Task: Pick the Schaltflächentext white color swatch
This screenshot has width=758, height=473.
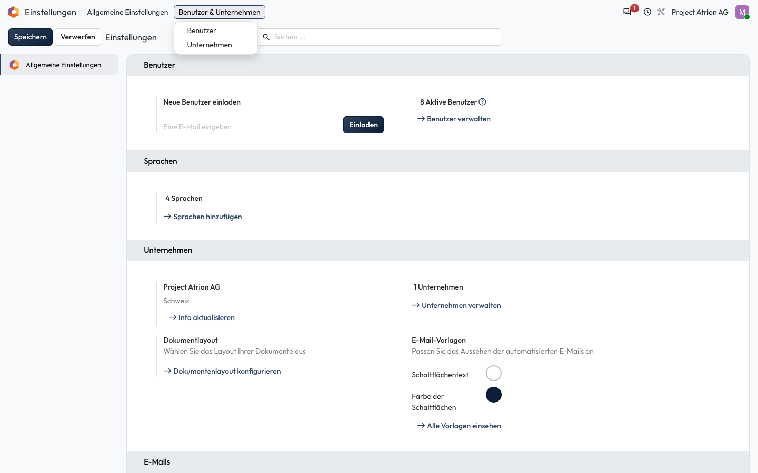Action: point(494,373)
